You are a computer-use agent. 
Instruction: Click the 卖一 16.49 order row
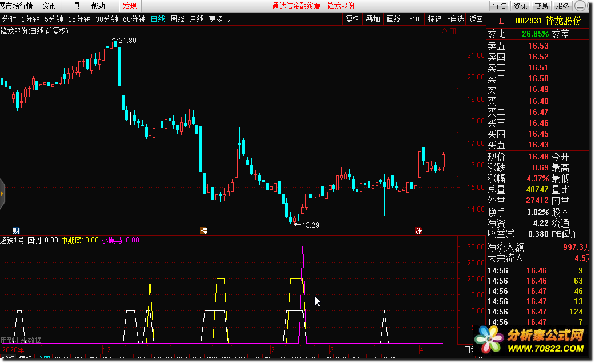pyautogui.click(x=538, y=89)
